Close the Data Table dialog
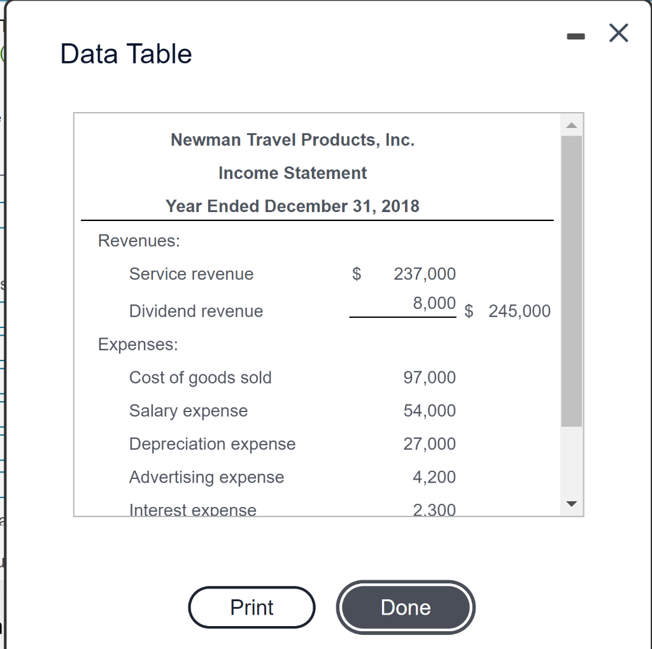The width and height of the screenshot is (652, 649). (618, 34)
